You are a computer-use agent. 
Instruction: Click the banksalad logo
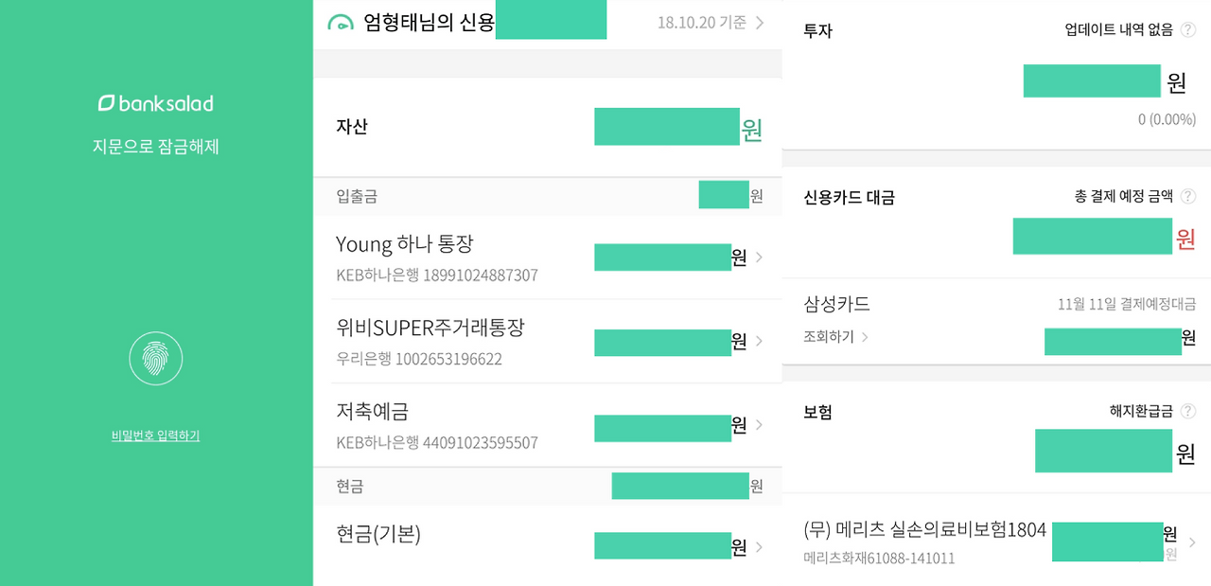[x=155, y=102]
